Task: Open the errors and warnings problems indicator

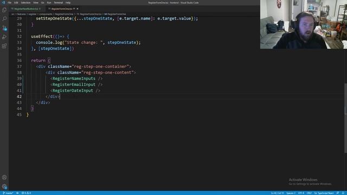Action: point(26,193)
